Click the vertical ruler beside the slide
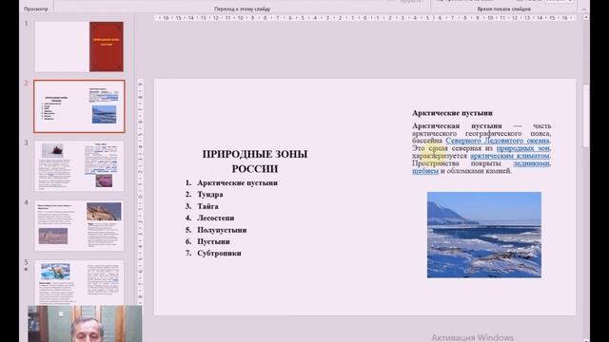 [x=140, y=192]
